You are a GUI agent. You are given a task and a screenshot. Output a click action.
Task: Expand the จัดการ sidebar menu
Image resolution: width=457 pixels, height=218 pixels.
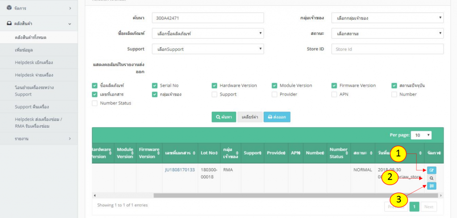pyautogui.click(x=39, y=8)
